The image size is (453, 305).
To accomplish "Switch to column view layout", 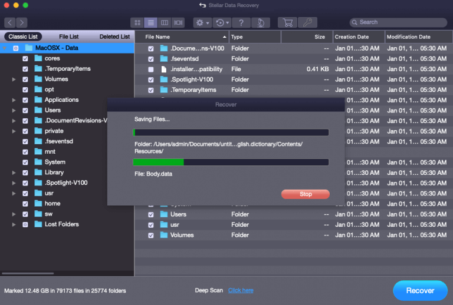I will tap(165, 22).
